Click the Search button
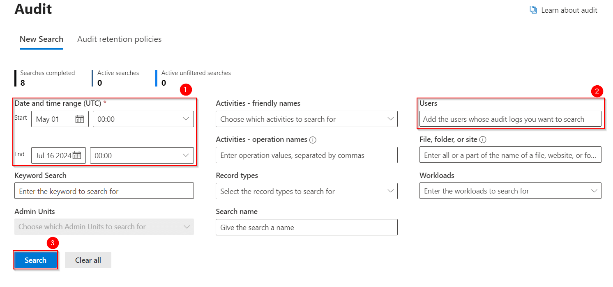The height and width of the screenshot is (287, 613). (35, 260)
